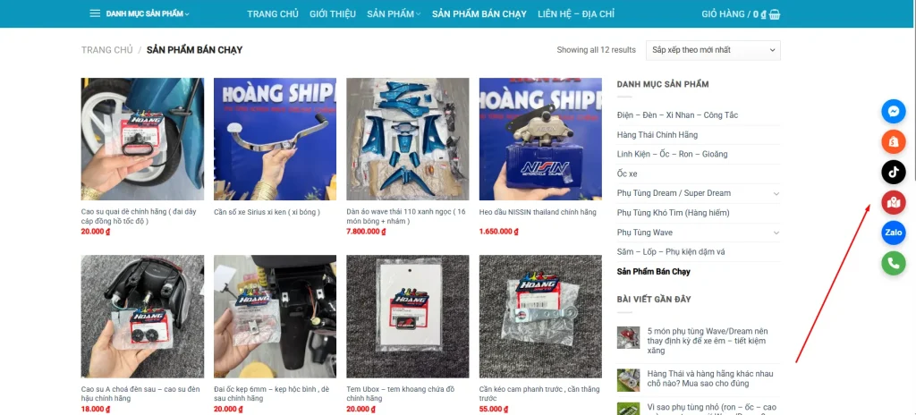Open the 5 món phụ tùng Wave/Dream article
The image size is (916, 415).
tap(707, 341)
